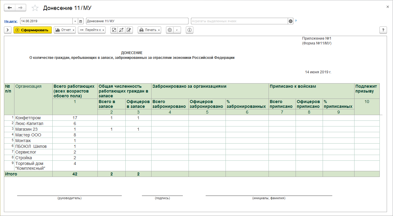Click the forward navigation arrow
The width and height of the screenshot is (393, 216).
pyautogui.click(x=20, y=8)
